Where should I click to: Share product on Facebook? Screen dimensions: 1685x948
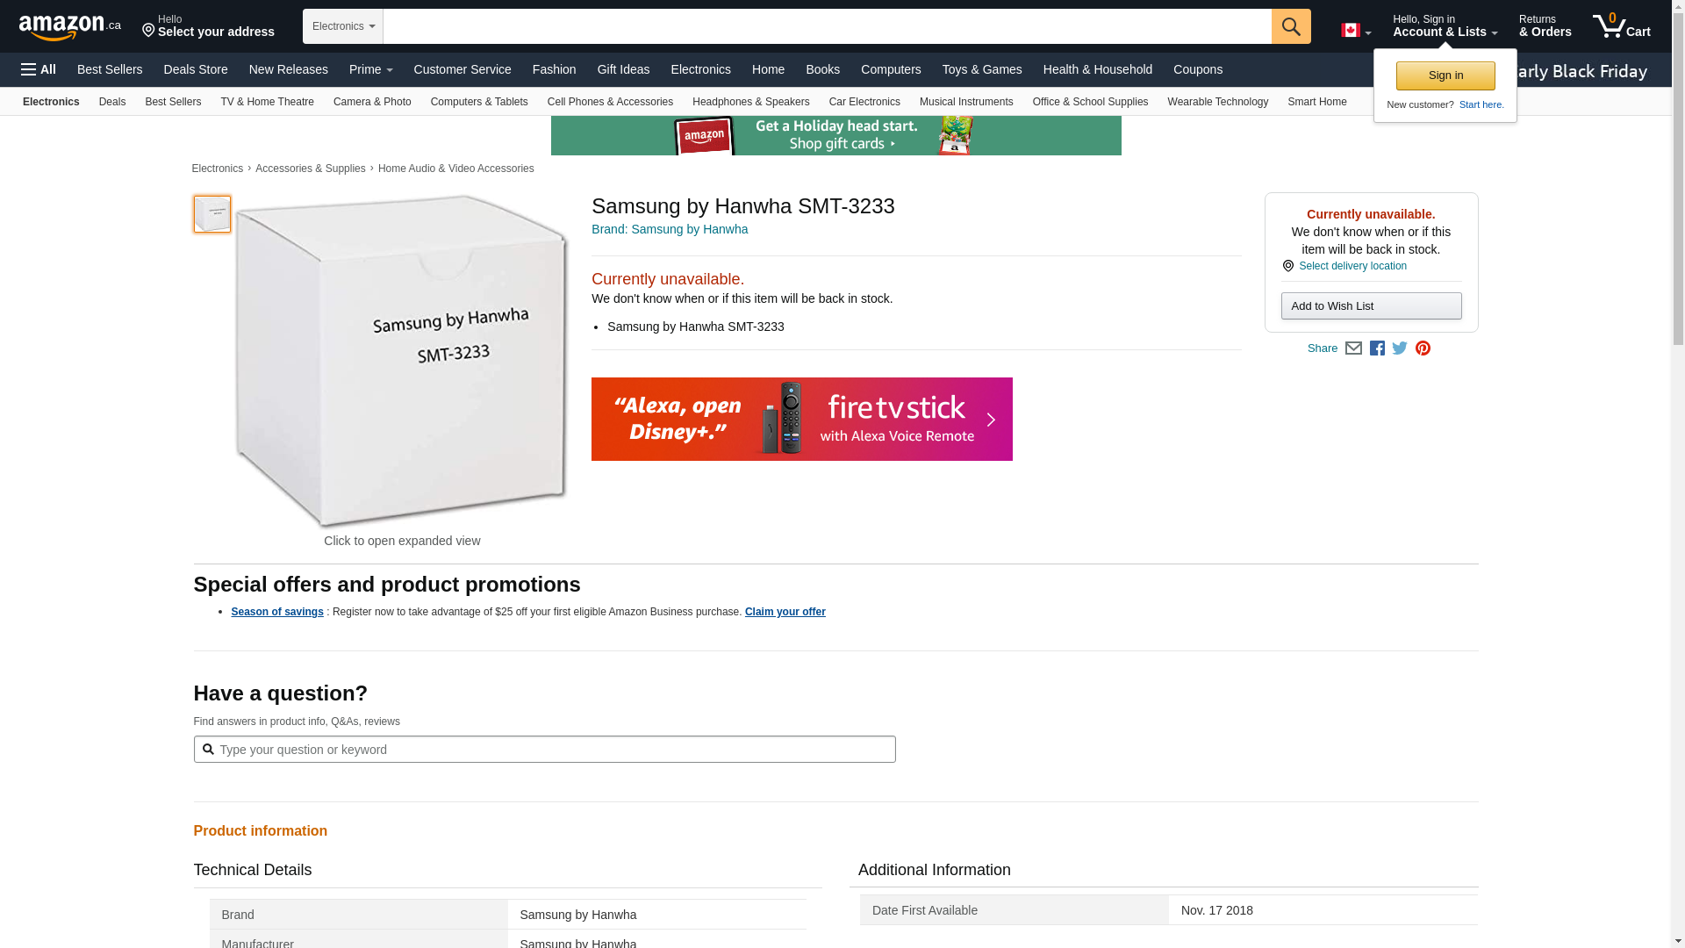(1377, 348)
